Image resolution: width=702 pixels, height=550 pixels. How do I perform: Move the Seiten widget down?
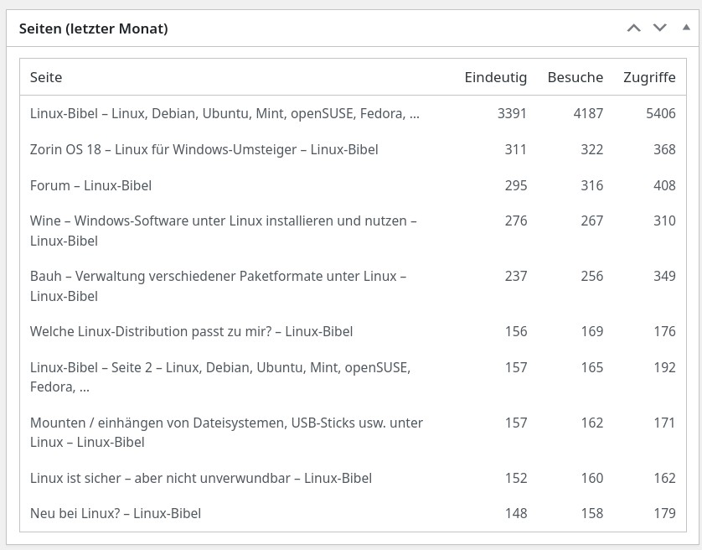(660, 29)
